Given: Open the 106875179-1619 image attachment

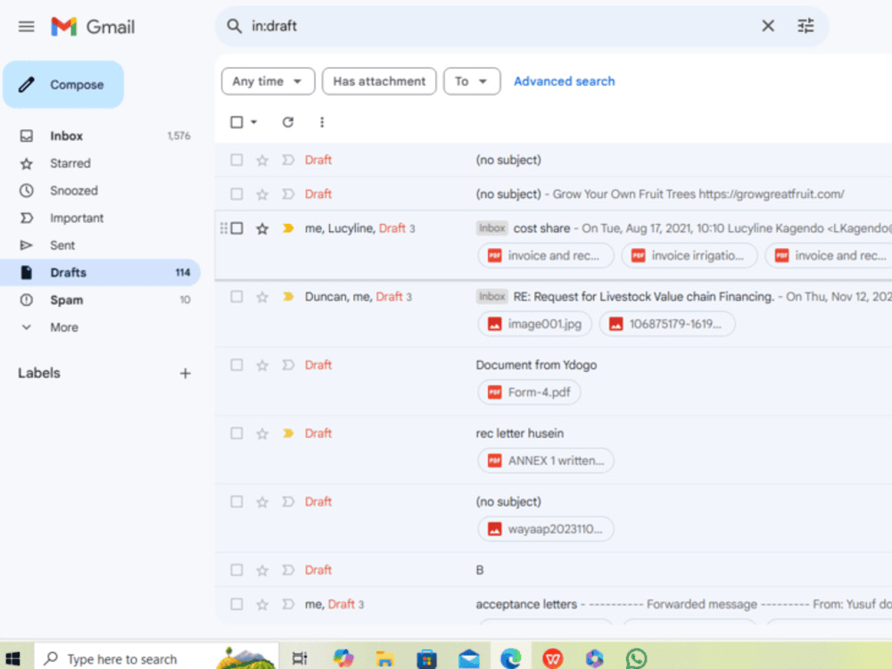Looking at the screenshot, I should (x=667, y=324).
